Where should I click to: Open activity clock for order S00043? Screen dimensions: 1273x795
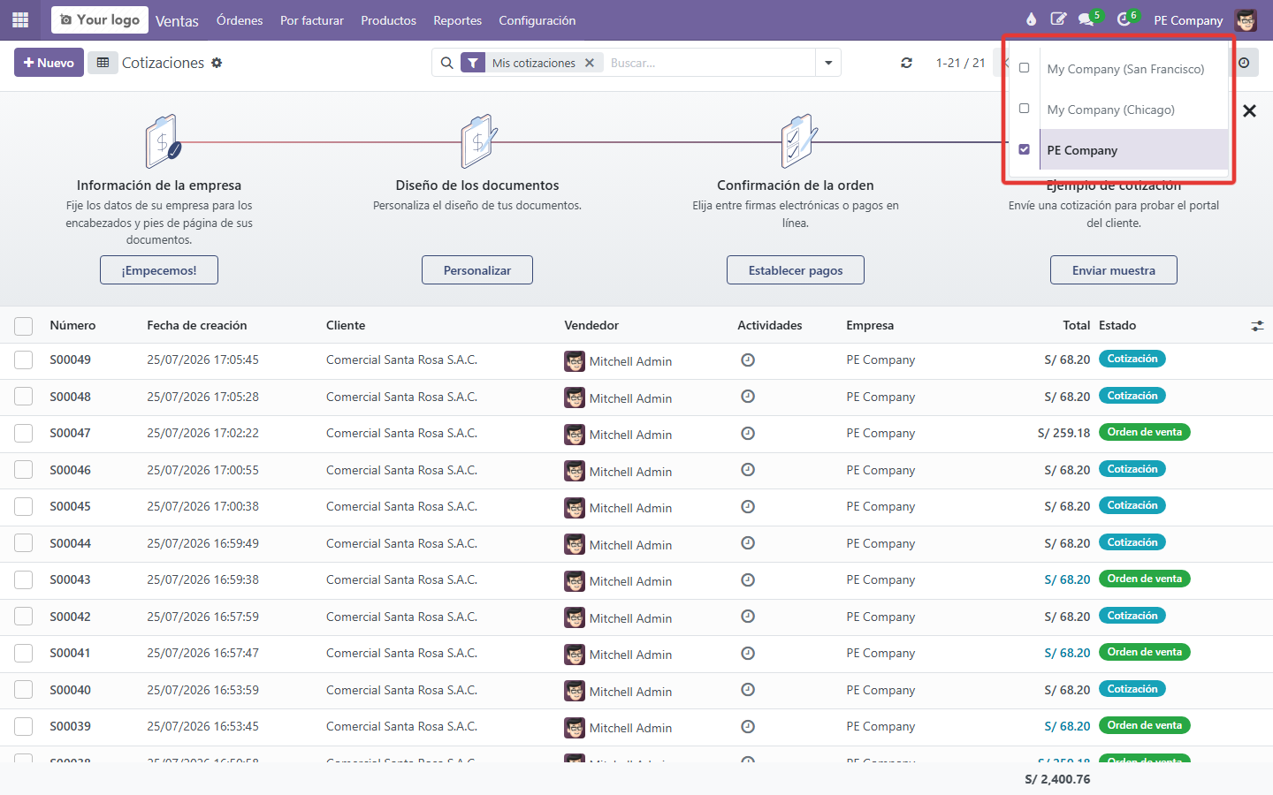click(748, 580)
